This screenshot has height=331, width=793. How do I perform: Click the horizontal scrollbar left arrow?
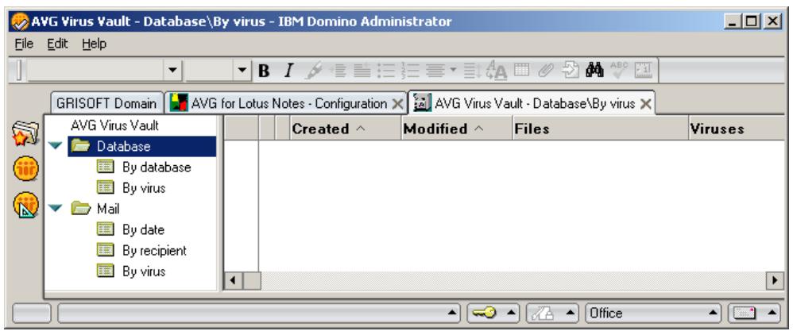pos(233,280)
